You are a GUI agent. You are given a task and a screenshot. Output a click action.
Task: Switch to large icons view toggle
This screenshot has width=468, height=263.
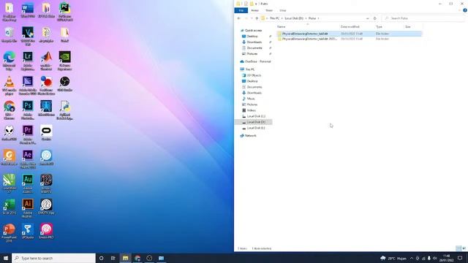coord(464,248)
